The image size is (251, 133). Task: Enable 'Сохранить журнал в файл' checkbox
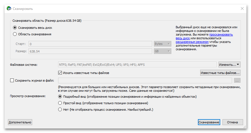(x=12, y=80)
